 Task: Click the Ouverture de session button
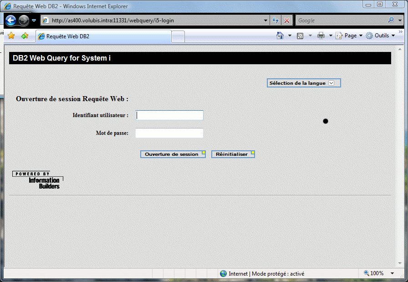(173, 154)
